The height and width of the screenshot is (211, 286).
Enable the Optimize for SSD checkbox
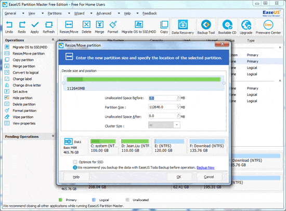point(75,162)
